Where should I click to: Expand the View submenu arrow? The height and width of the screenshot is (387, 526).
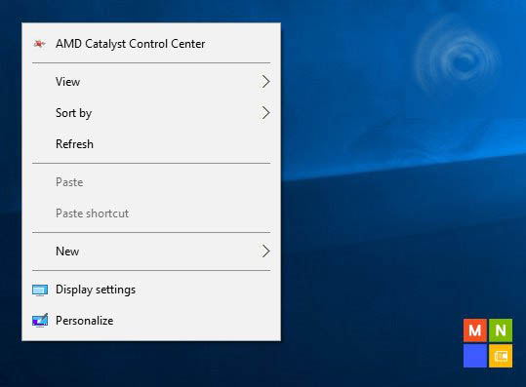pos(266,82)
